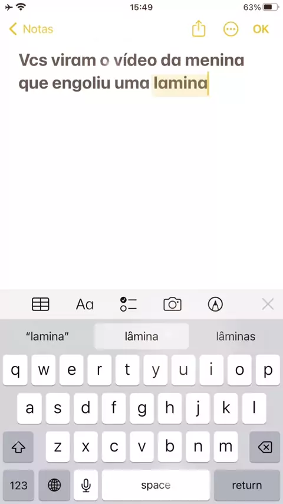Keep the quoted "lamina" spelling suggestion

[x=47, y=336]
